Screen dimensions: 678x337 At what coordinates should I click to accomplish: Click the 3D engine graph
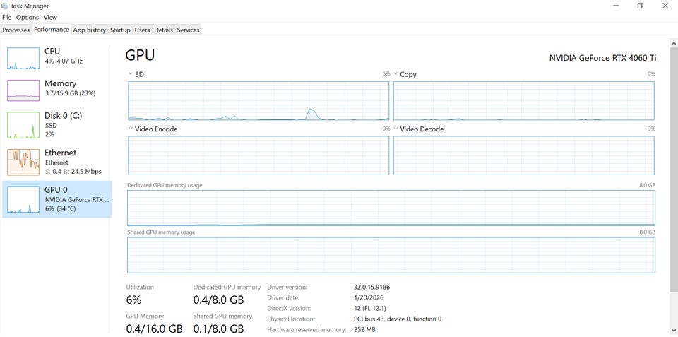coord(258,101)
